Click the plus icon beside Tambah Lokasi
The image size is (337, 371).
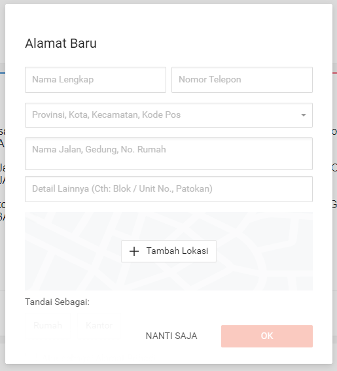click(x=134, y=251)
